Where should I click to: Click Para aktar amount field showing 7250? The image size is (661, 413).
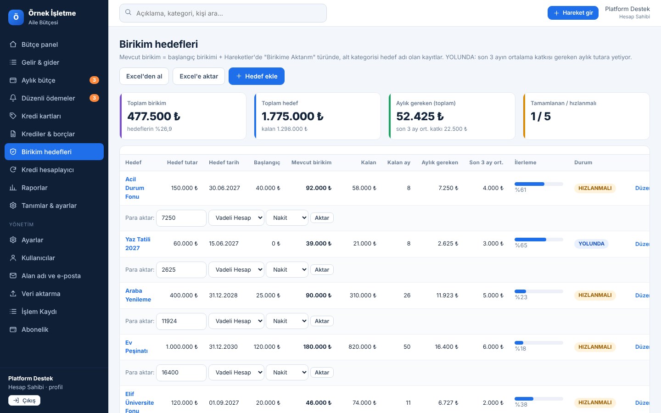[181, 218]
